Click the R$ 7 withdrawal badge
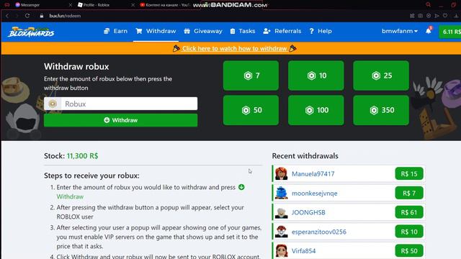Screen dimensions: 461x259 [409, 194]
